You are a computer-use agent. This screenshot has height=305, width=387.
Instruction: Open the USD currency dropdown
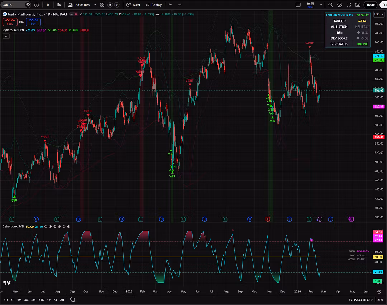(379, 14)
